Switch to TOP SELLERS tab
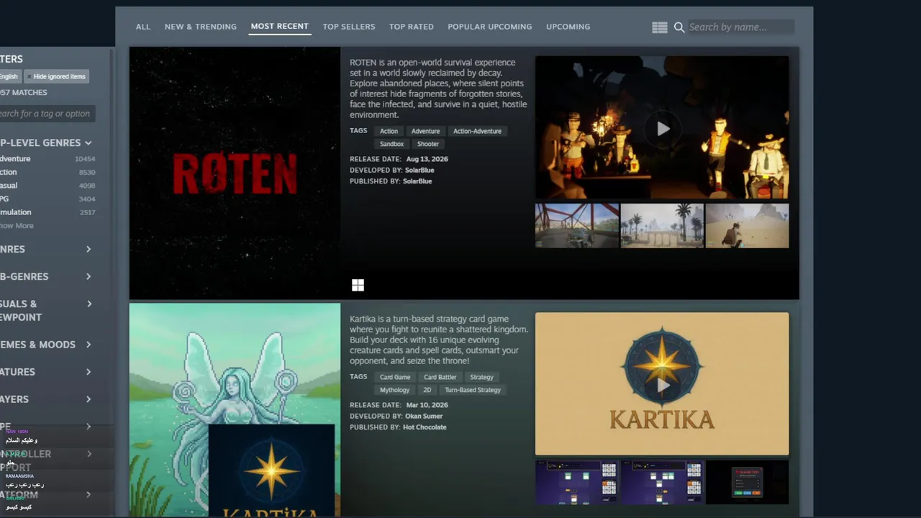Viewport: 921px width, 518px height. coord(349,27)
